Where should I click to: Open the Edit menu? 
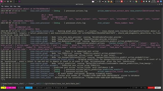11,6
